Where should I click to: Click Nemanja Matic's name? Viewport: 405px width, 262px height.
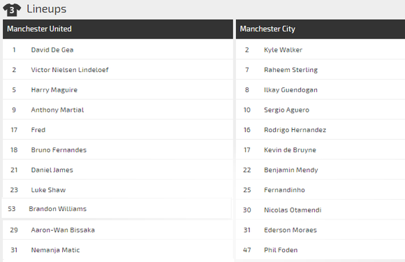click(55, 250)
